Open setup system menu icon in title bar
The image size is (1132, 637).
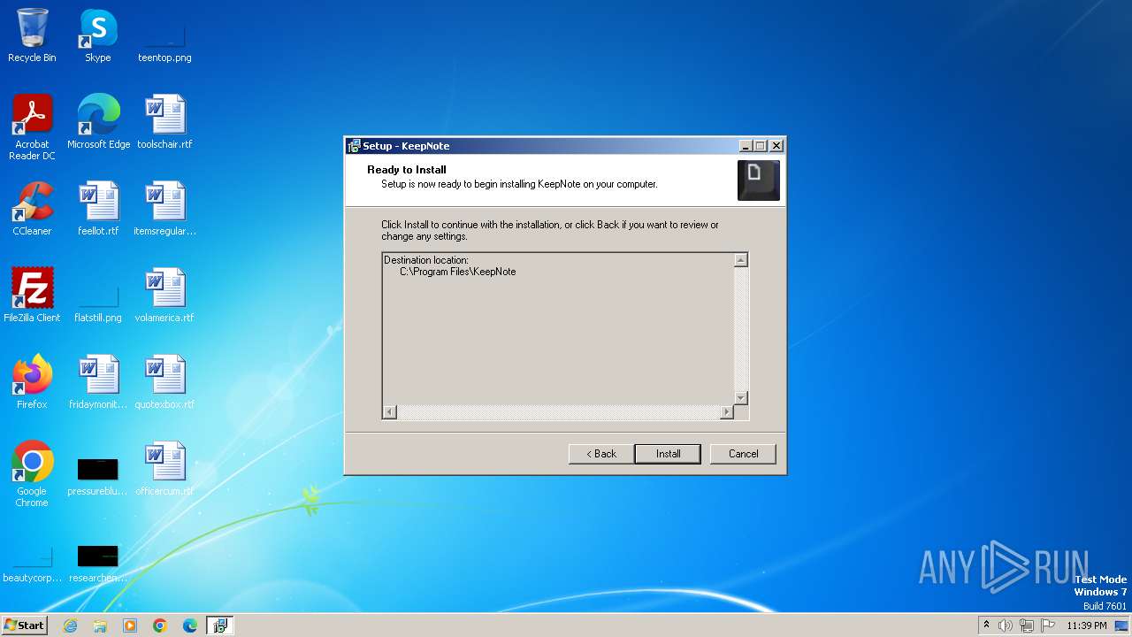[354, 146]
